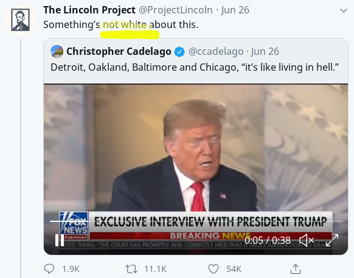The height and width of the screenshot is (278, 354).
Task: Unmute the video speaker icon
Action: coord(307,240)
